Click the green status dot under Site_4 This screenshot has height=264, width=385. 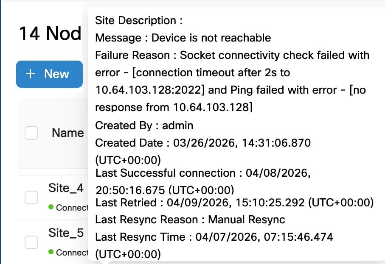pyautogui.click(x=51, y=207)
